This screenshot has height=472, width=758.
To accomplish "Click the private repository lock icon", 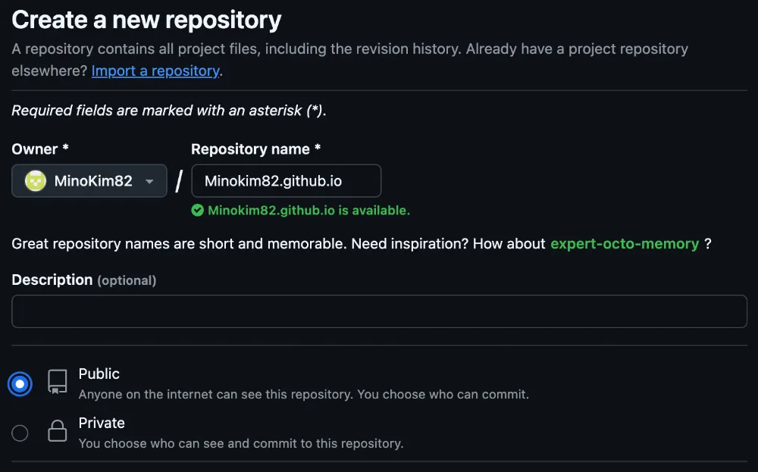I will tap(57, 430).
